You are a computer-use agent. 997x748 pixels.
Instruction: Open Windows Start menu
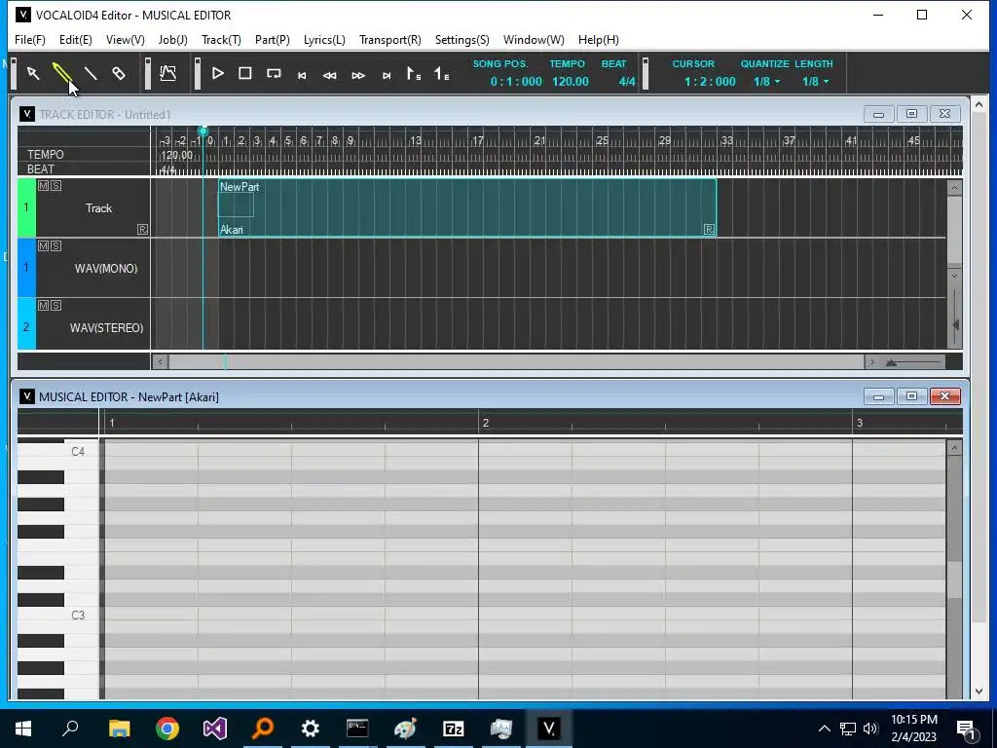tap(23, 729)
